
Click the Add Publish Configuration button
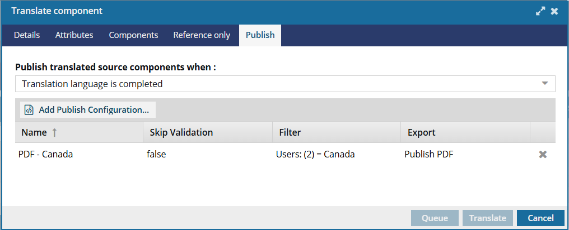pos(88,109)
